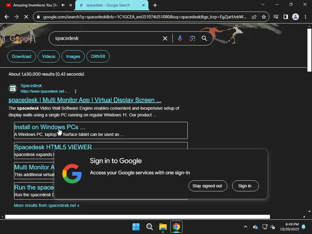Viewport: 312px width, 234px height.
Task: Open the media control icon in the toolbar
Action: point(276,17)
